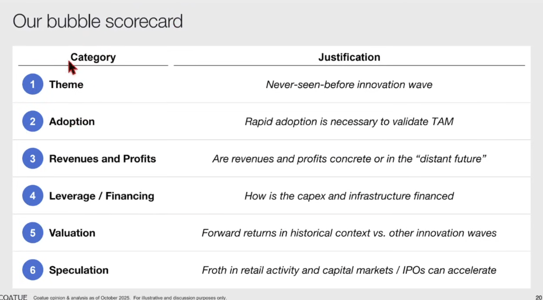
Task: Select the Speculation category label
Action: 79,270
